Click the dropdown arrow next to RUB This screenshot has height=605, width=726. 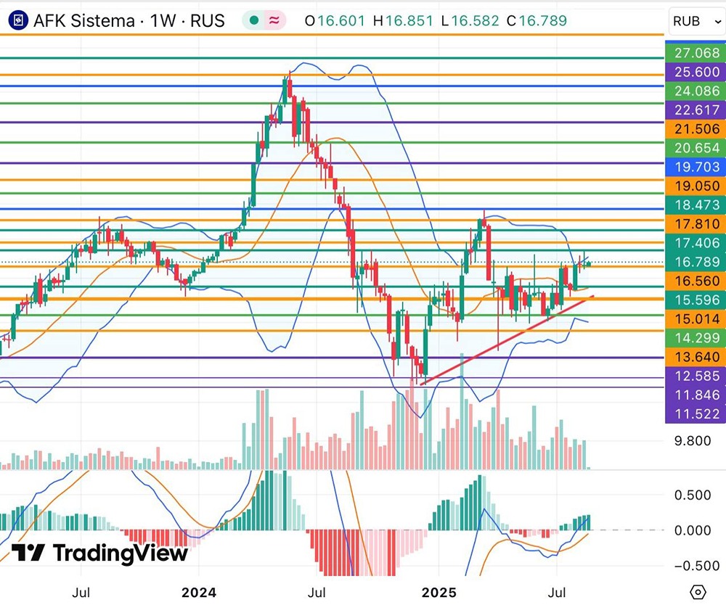pyautogui.click(x=718, y=22)
